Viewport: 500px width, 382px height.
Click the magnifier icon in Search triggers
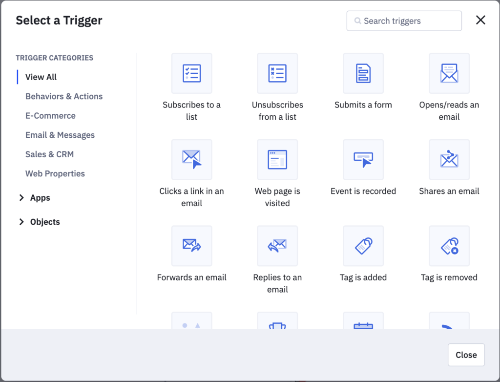(x=358, y=21)
